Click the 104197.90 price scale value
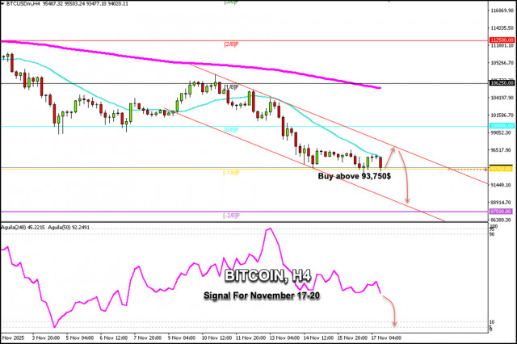517x344 pixels. [x=502, y=98]
